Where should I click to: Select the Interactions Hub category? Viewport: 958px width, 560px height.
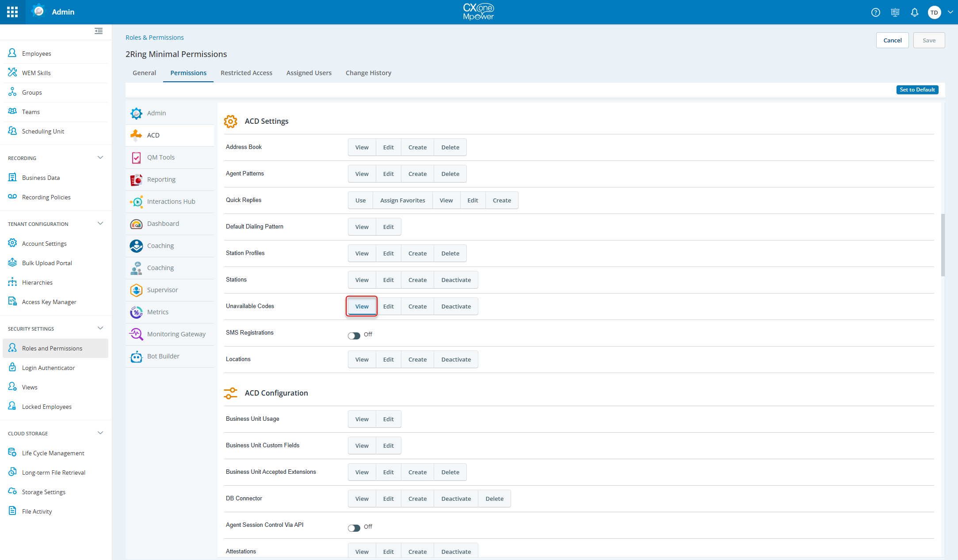click(x=170, y=202)
